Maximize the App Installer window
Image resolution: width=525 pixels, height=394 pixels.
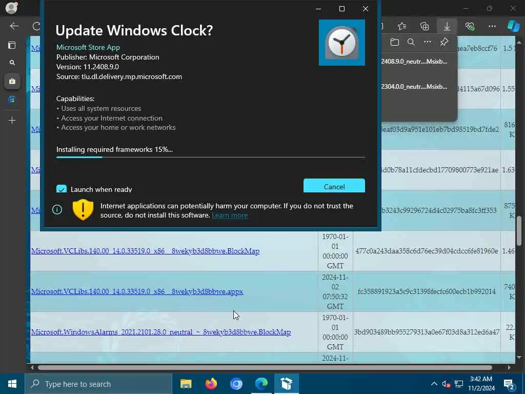tap(342, 9)
